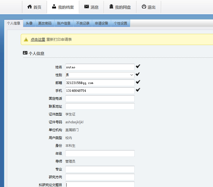The width and height of the screenshot is (213, 187).
Task: Click the warning triangle icon in the yellow notice
Action: coord(26,40)
